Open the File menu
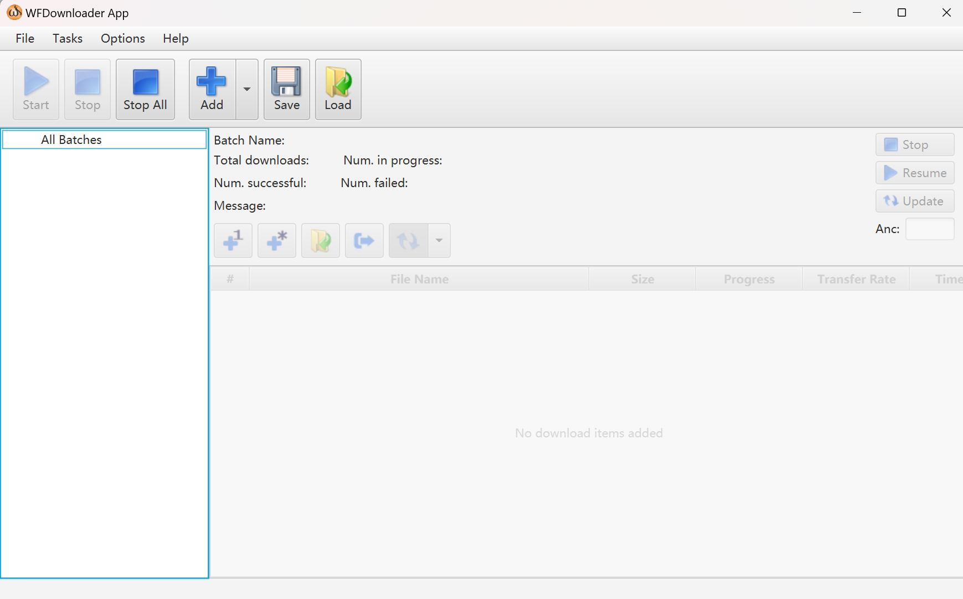 [x=25, y=38]
